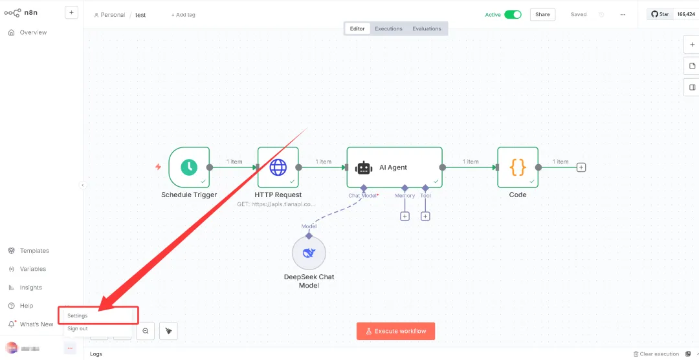Click the add node plus button on canvas right

click(692, 45)
